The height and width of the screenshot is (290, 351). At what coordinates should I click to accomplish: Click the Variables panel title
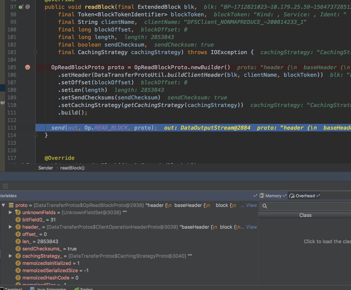(8, 196)
